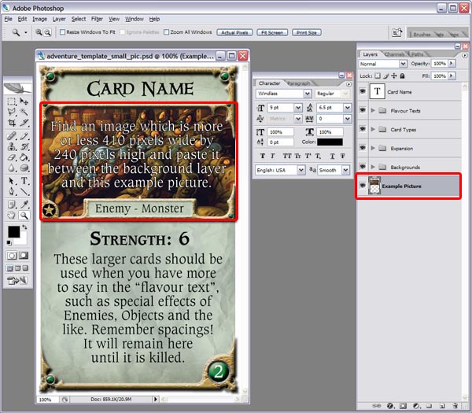Select the Paint Bucket tool
Image resolution: width=472 pixels, height=413 pixels.
click(x=24, y=157)
